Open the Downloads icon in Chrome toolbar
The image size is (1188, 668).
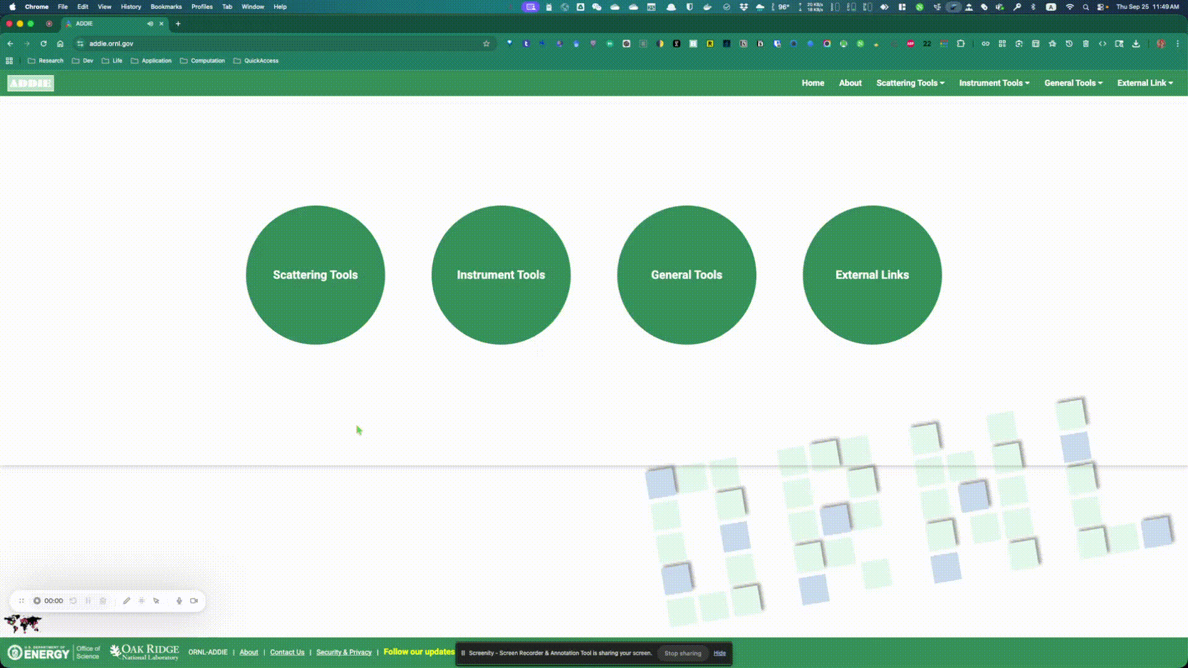[x=1136, y=44]
